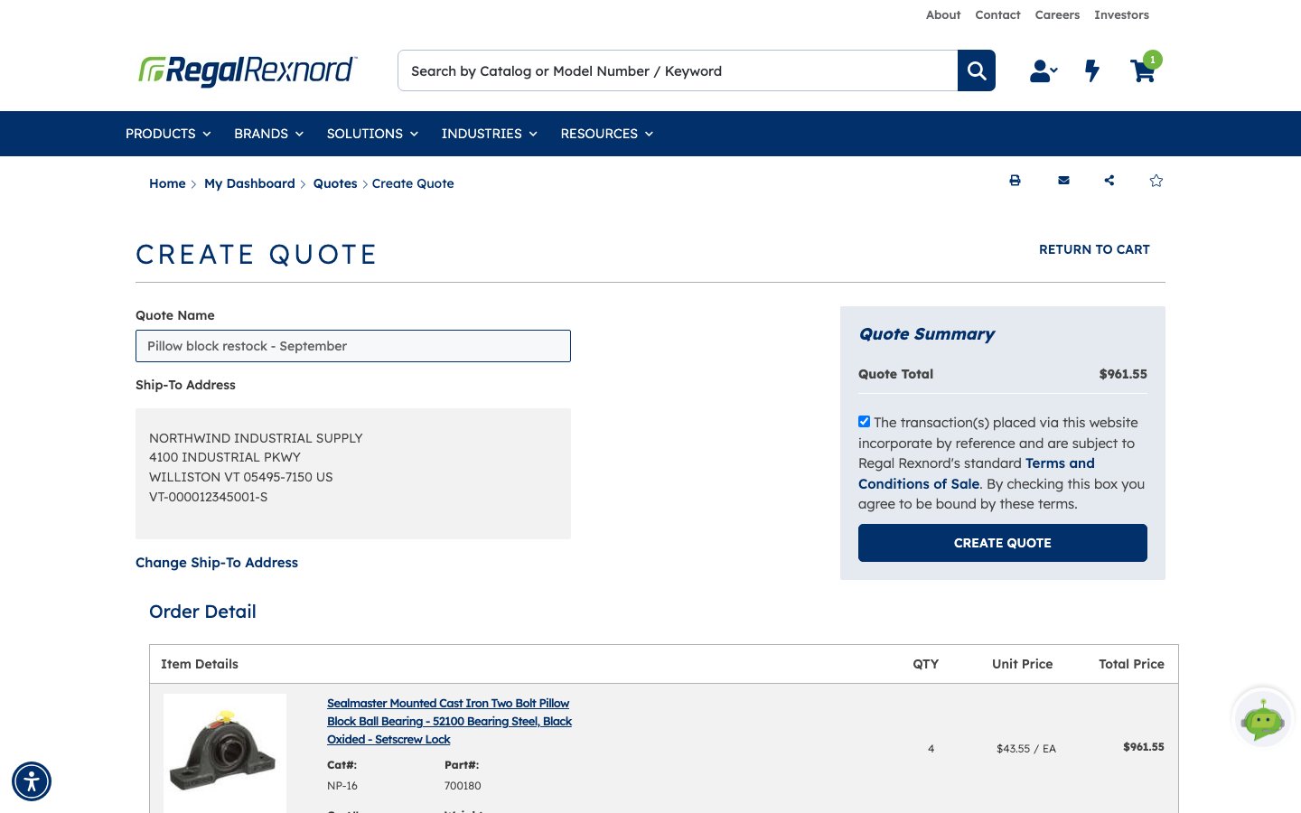Expand the INDUSTRIES menu
Screen dimensions: 1301x813
pyautogui.click(x=489, y=134)
